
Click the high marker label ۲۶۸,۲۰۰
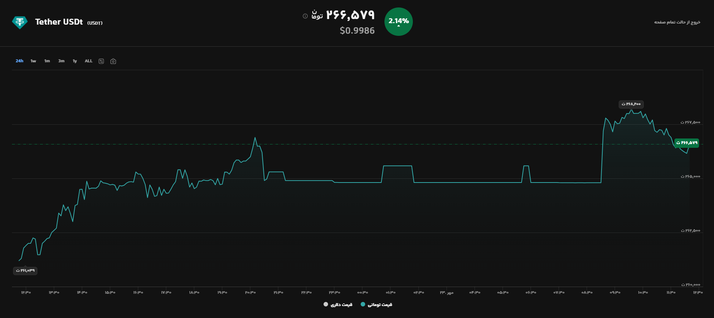click(631, 104)
